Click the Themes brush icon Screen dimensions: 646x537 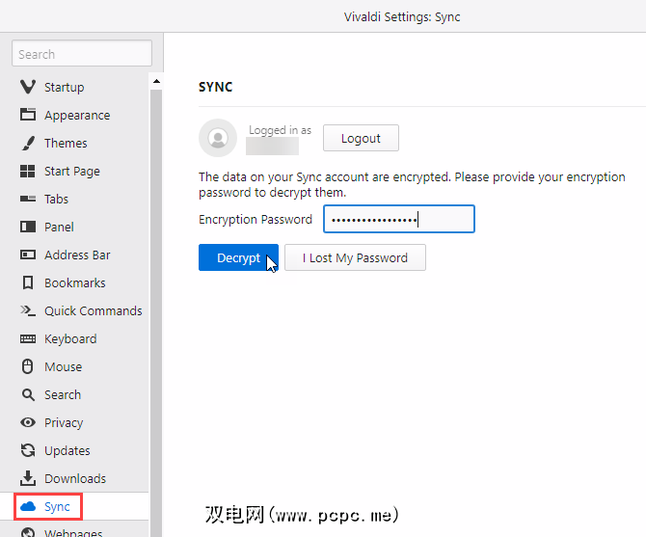pyautogui.click(x=28, y=143)
